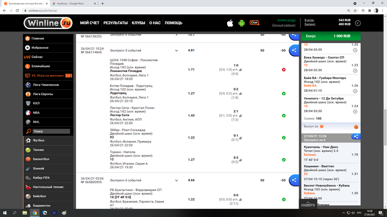Open stats icon next to Лестер Сити score
Image resolution: width=387 pixels, height=217 pixels.
[240, 116]
